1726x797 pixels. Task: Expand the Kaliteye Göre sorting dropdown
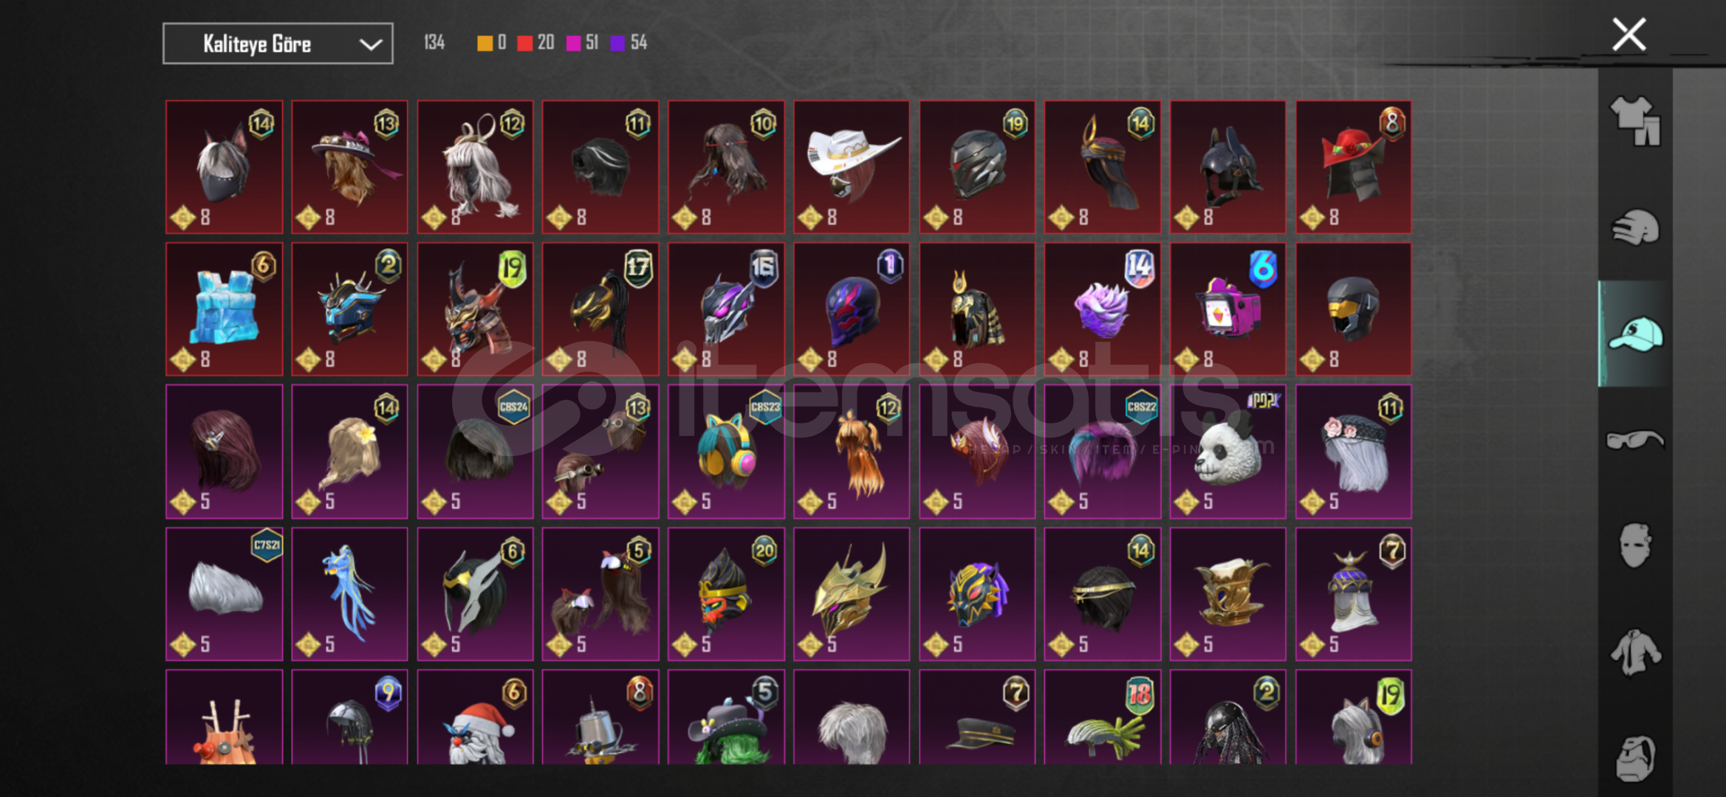[x=278, y=44]
